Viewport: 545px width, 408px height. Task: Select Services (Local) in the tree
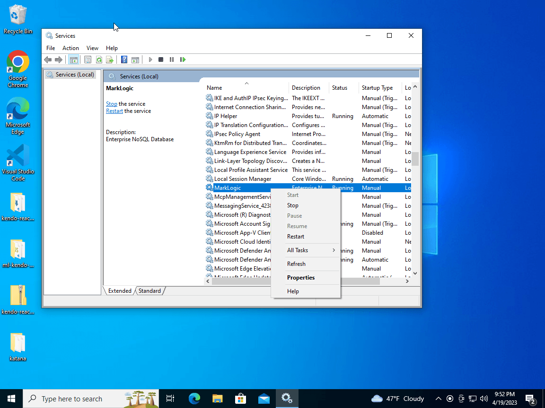click(x=75, y=75)
